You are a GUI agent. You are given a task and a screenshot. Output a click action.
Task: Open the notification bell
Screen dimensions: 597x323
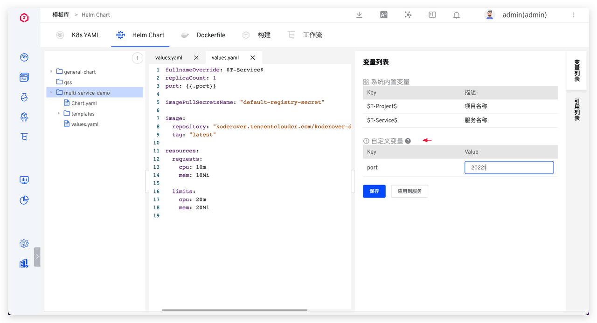pos(457,15)
